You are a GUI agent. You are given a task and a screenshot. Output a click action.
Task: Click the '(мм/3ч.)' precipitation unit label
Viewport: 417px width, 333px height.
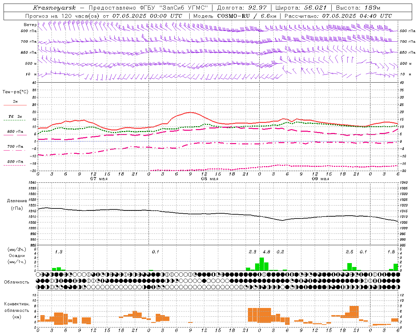(17, 249)
